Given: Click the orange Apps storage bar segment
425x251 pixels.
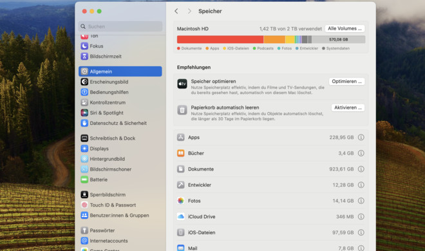Looking at the screenshot, I should click(x=274, y=39).
